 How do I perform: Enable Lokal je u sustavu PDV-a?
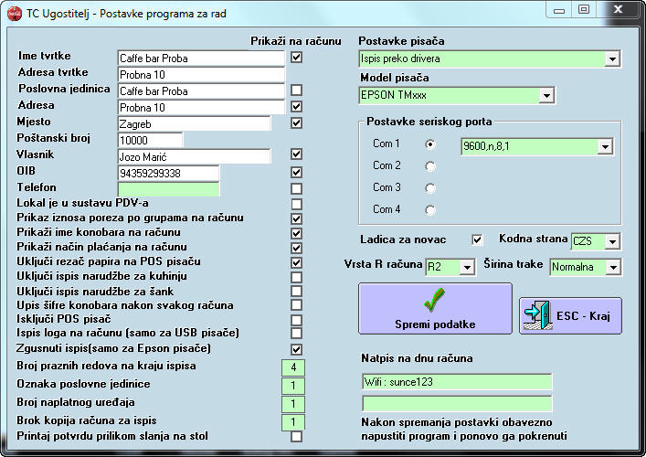[296, 204]
